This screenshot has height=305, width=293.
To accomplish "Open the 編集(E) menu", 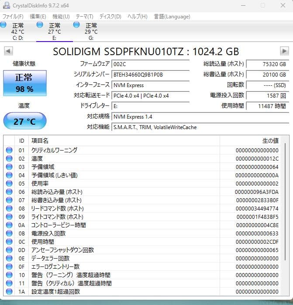I will coord(38,17).
